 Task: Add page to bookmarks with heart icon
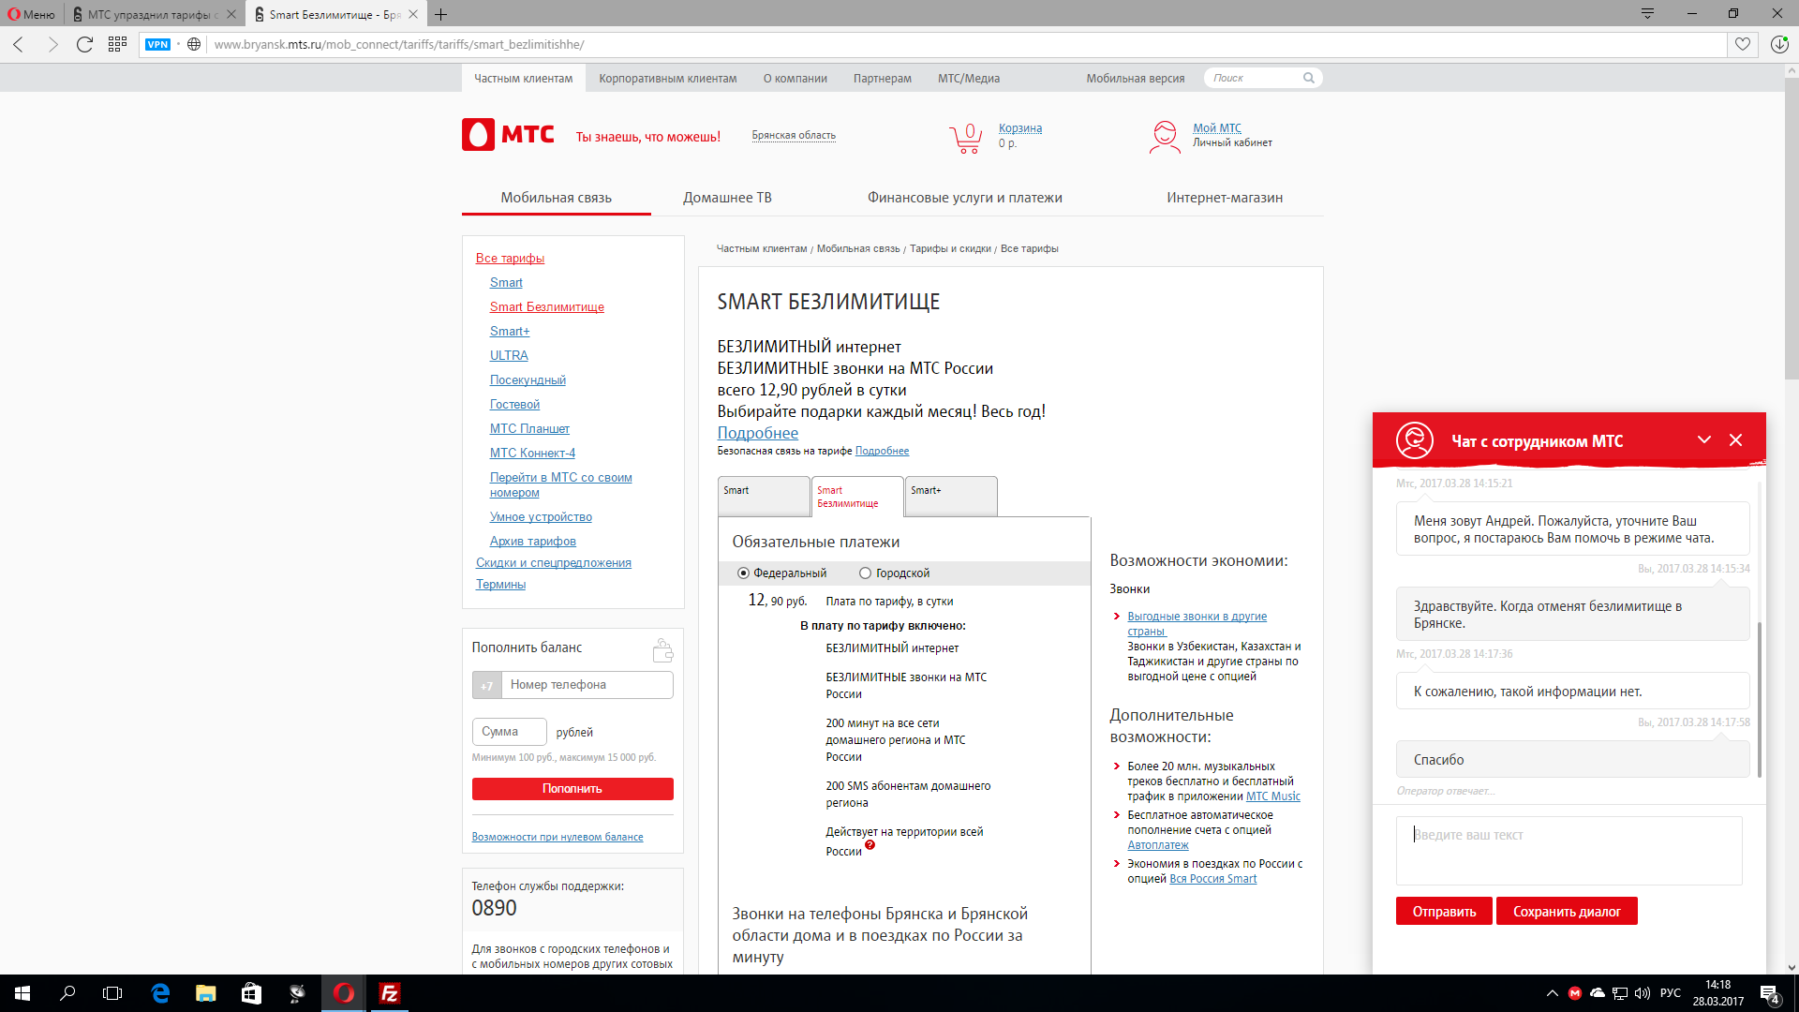click(x=1743, y=44)
